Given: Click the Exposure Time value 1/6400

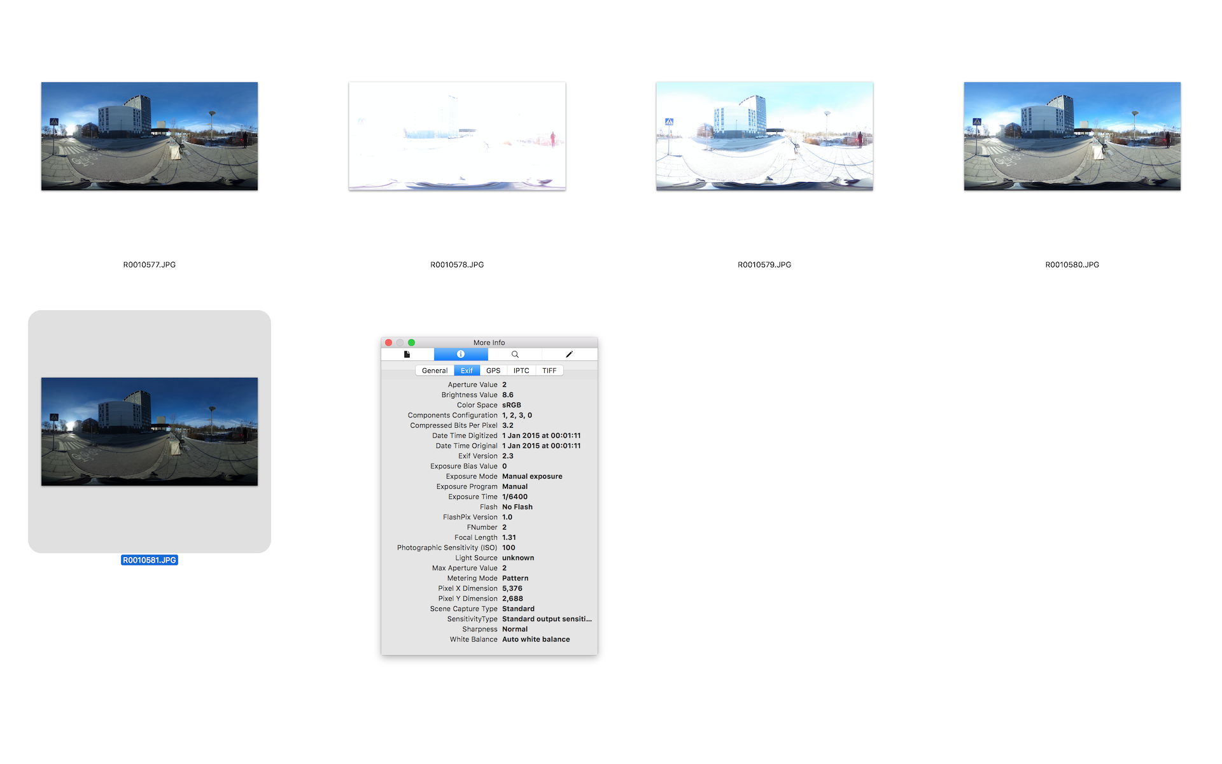Looking at the screenshot, I should coord(515,497).
